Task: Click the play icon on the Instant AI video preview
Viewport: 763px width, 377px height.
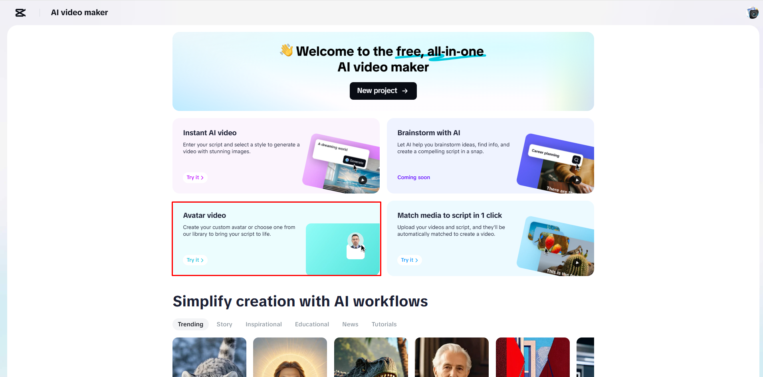Action: (363, 179)
